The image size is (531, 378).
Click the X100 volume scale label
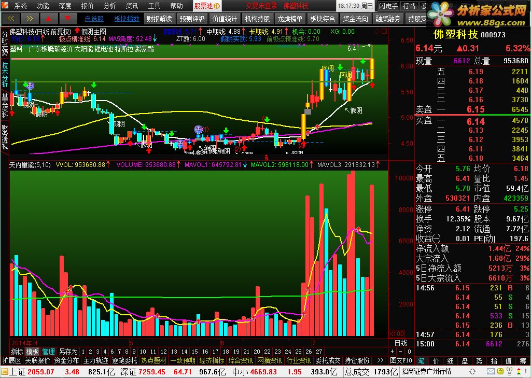pos(397,333)
